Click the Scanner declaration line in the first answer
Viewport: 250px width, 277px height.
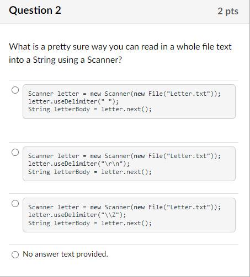tap(124, 94)
